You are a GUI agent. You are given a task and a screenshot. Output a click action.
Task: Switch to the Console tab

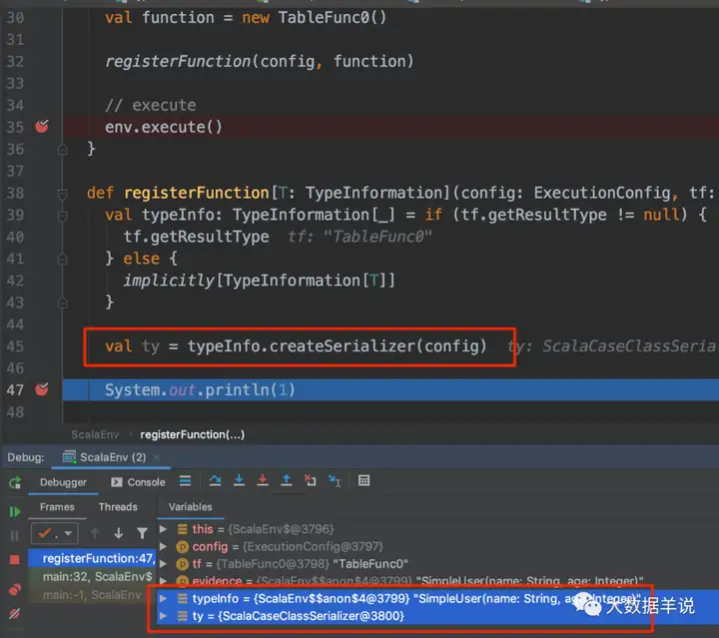pyautogui.click(x=138, y=482)
